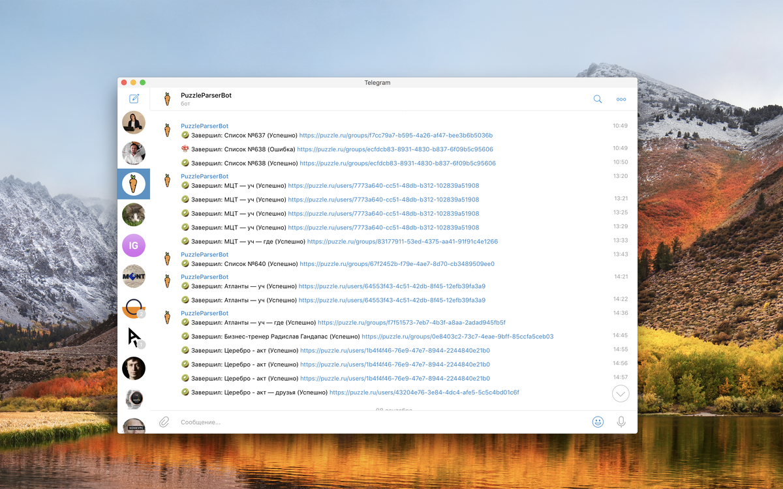Click the 10:50 message timestamp
Viewport: 783px width, 489px height.
coord(621,162)
